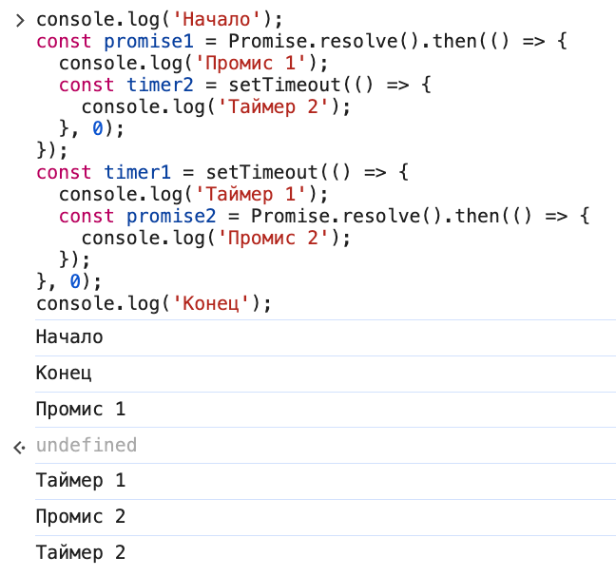This screenshot has height=576, width=616.
Task: Select the "Начало" console output line
Action: tap(69, 337)
